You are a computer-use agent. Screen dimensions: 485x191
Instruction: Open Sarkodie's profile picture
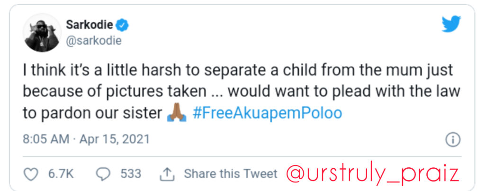[42, 32]
